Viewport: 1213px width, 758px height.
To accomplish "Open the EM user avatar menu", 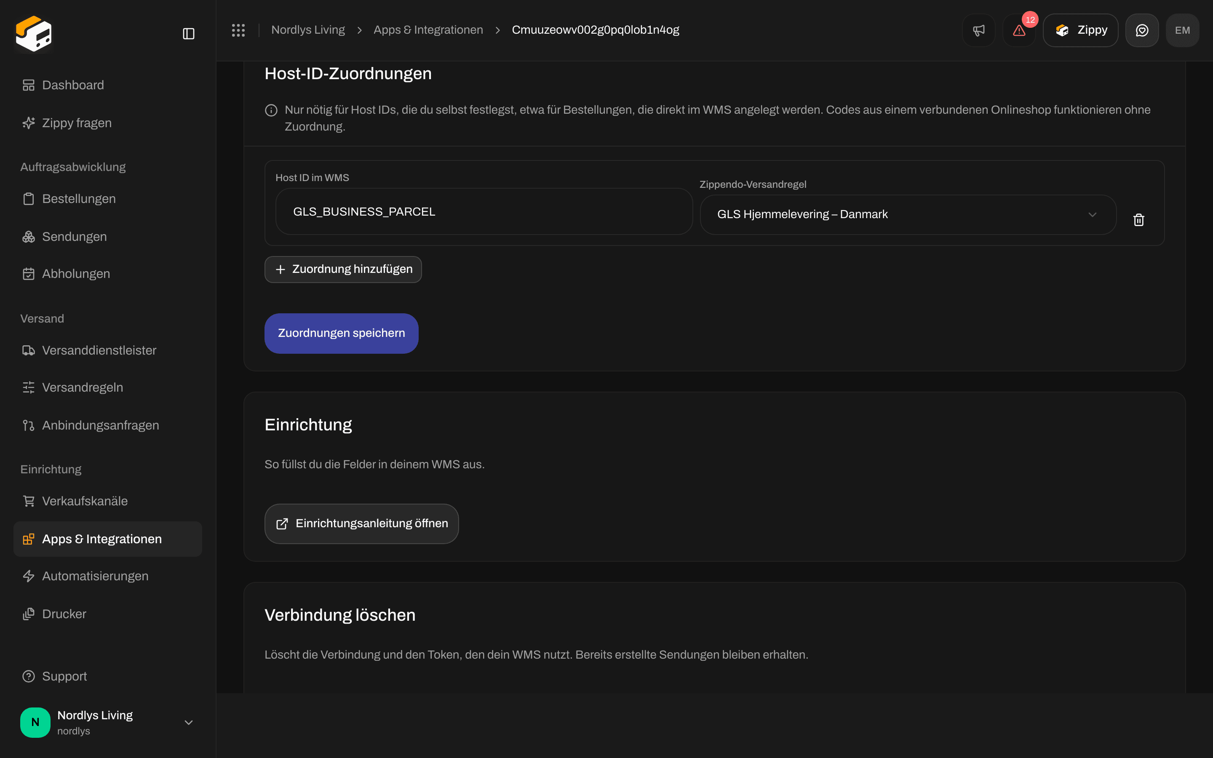I will tap(1182, 30).
